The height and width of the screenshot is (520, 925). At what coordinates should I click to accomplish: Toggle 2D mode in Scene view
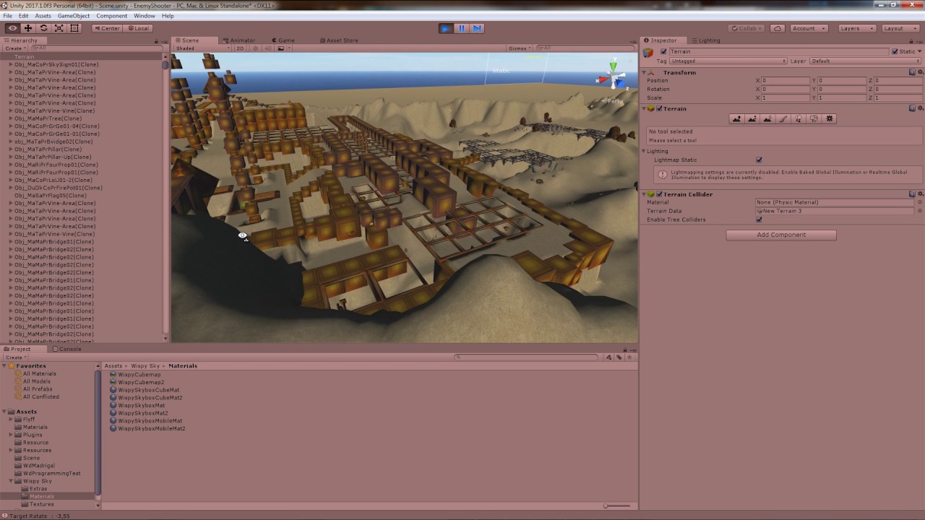pos(240,48)
